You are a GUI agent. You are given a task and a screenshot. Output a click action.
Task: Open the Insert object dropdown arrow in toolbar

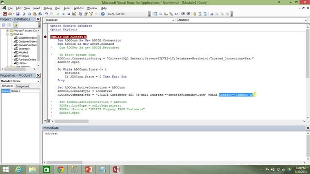point(14,14)
